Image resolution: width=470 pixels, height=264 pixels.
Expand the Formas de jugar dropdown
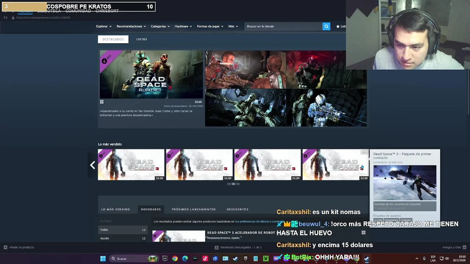click(x=210, y=26)
